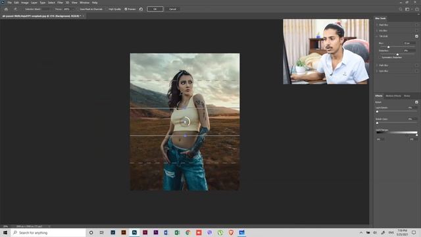The image size is (421, 237).
Task: Switch to Photoshop taskbar icon
Action: point(134,232)
